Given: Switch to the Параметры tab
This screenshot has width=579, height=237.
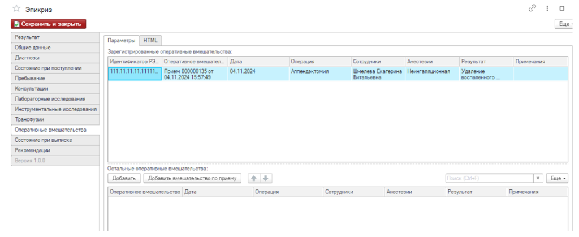Looking at the screenshot, I should click(x=121, y=40).
